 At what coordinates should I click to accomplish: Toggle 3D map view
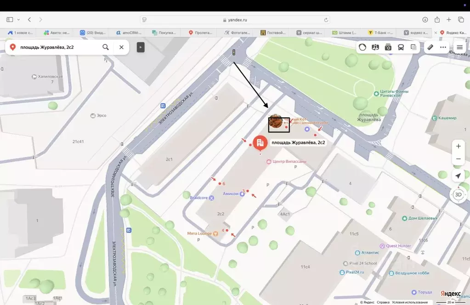[459, 195]
